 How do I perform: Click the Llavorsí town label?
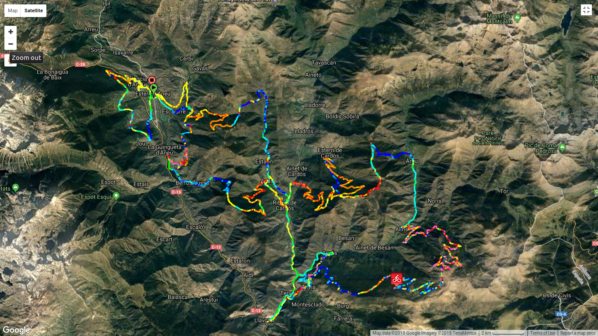tap(264, 320)
